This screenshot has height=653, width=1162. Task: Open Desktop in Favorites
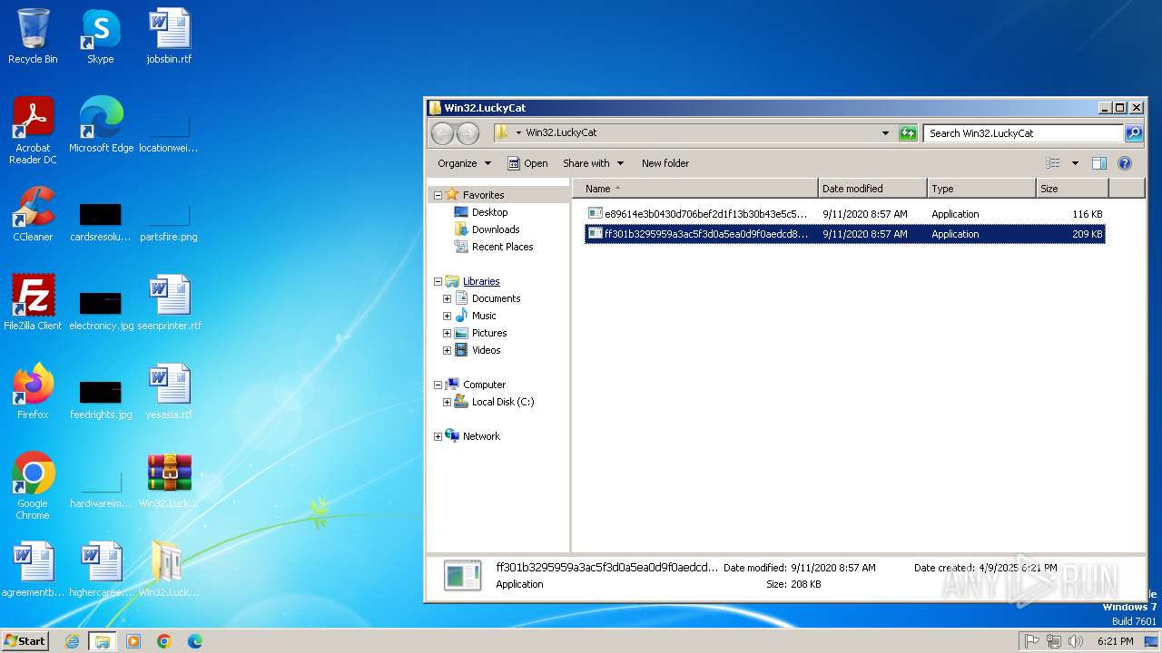pyautogui.click(x=489, y=212)
